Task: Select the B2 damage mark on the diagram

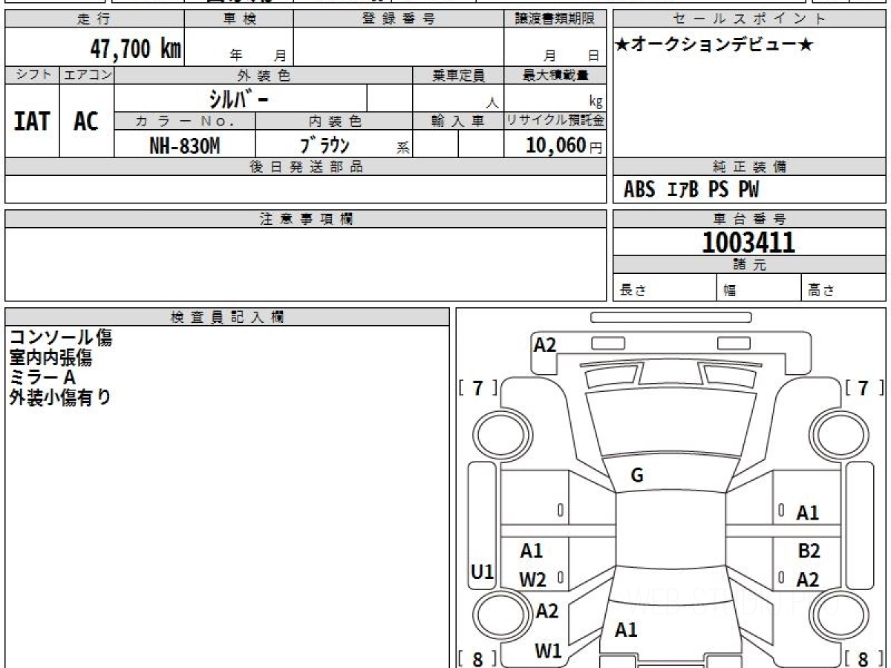Action: coord(809,551)
